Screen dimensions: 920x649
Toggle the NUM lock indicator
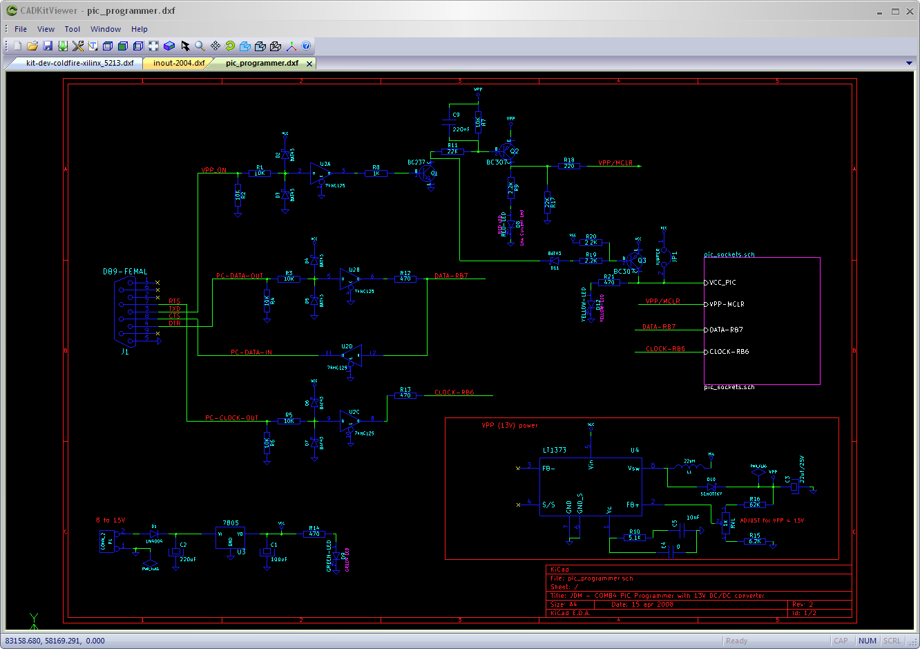pyautogui.click(x=867, y=641)
